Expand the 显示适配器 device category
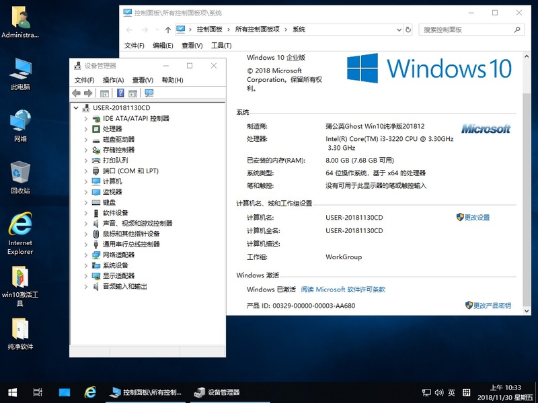Viewport: 538px width, 403px height. 86,276
